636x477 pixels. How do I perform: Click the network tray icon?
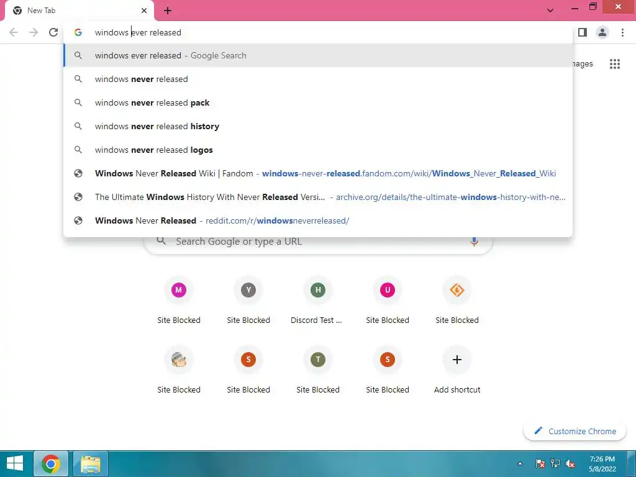555,463
